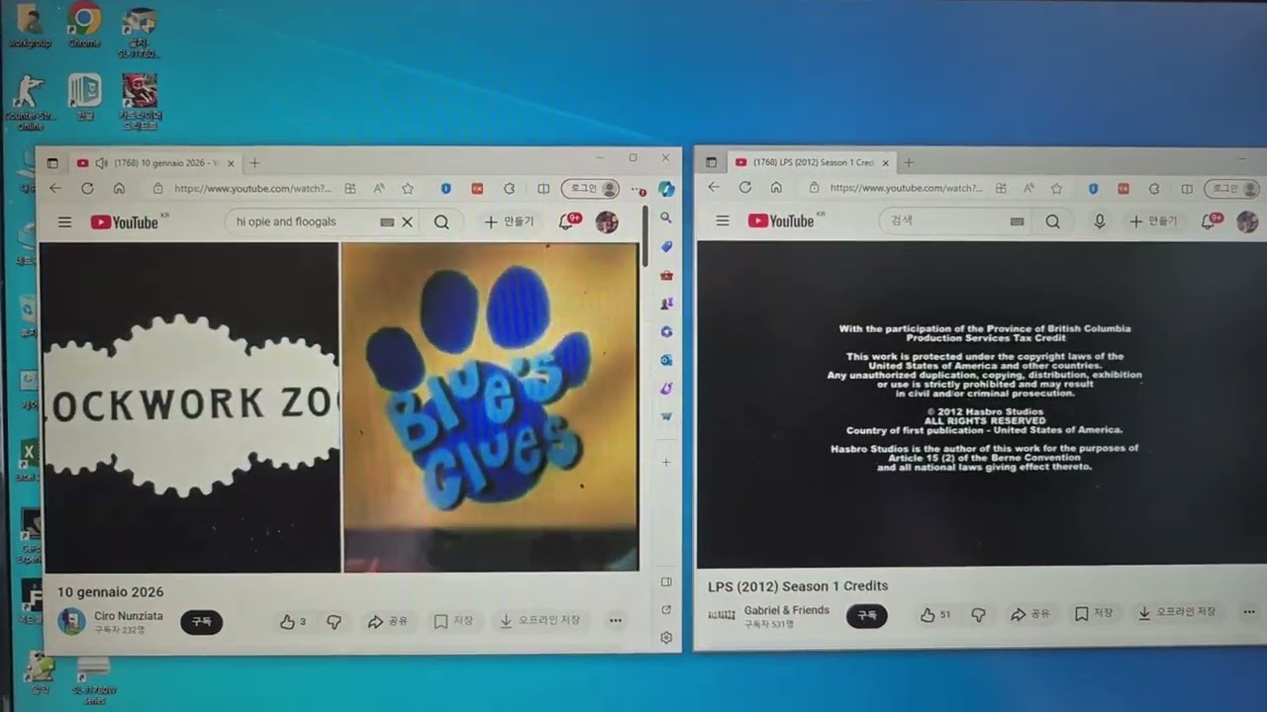Open more actions menu under right video

pos(1249,613)
